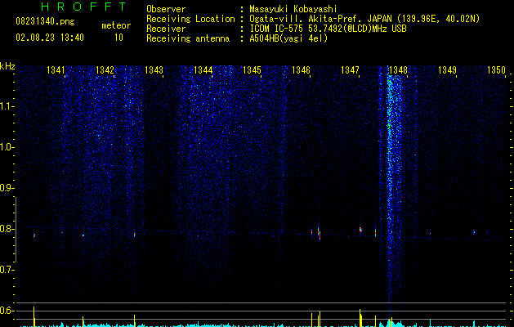Image resolution: width=514 pixels, height=327 pixels.
Task: Select the Ogata-vill. Akita-Pref. JAPAN location text
Action: click(364, 19)
